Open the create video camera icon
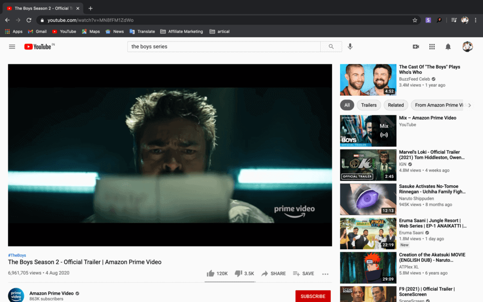The width and height of the screenshot is (483, 302). 416,47
